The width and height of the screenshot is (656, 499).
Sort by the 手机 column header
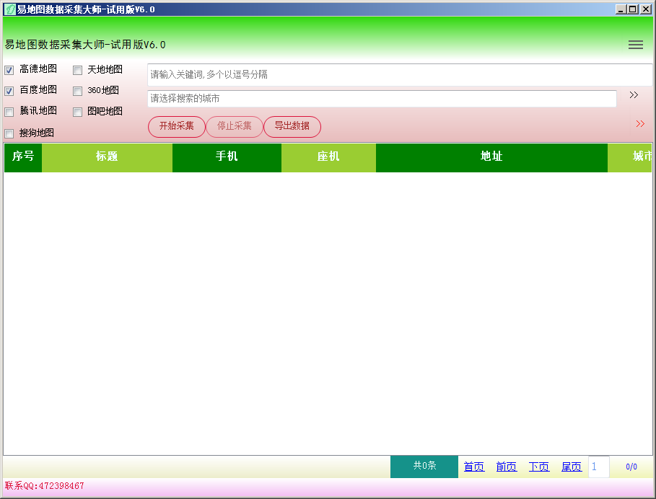[x=227, y=157]
